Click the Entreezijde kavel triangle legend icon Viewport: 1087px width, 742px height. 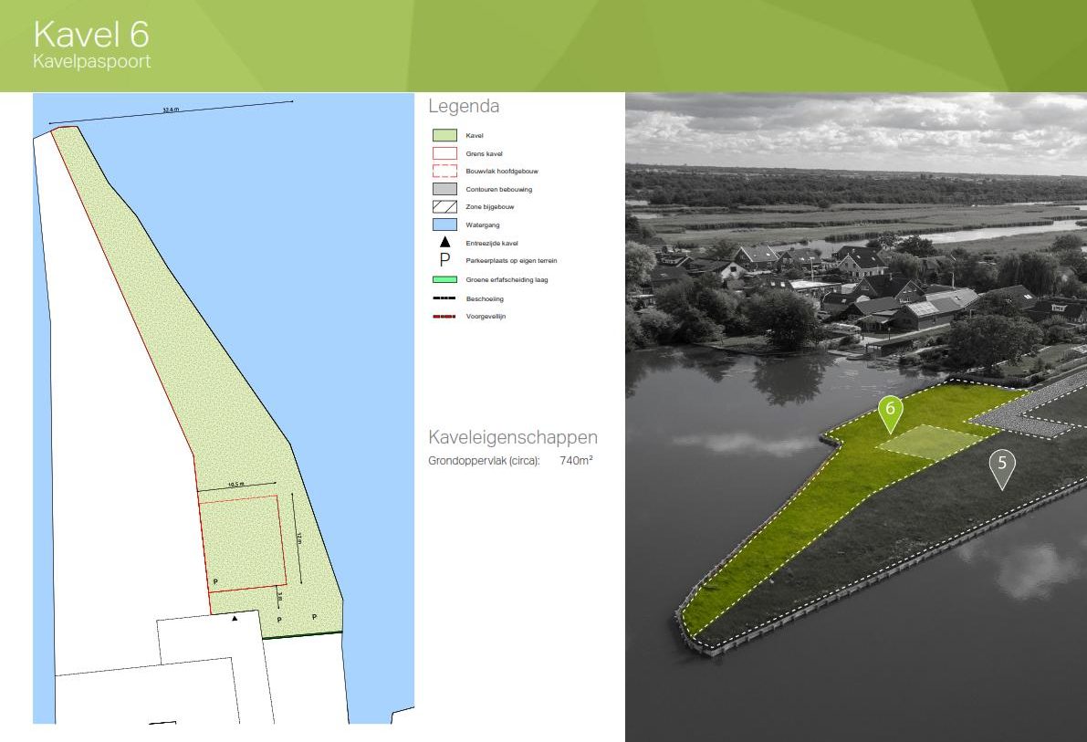tap(444, 243)
